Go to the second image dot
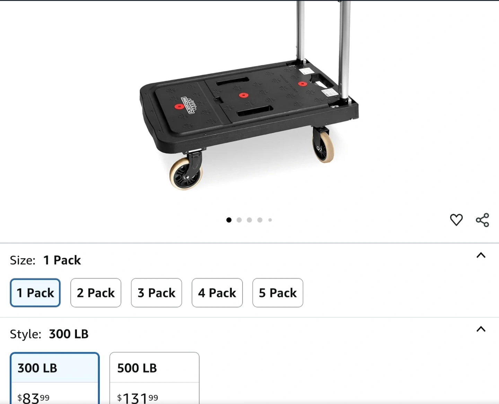The width and height of the screenshot is (499, 404). click(239, 220)
